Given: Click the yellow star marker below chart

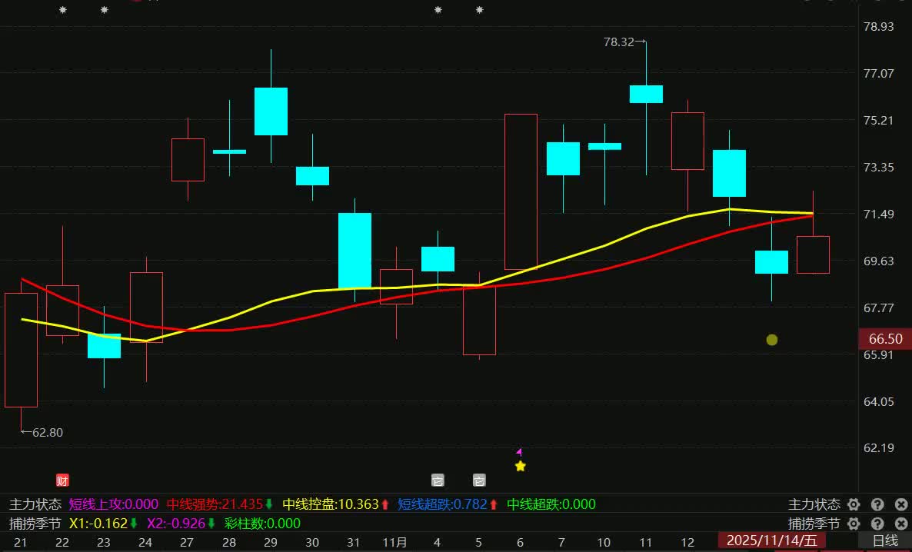Looking at the screenshot, I should (x=521, y=466).
